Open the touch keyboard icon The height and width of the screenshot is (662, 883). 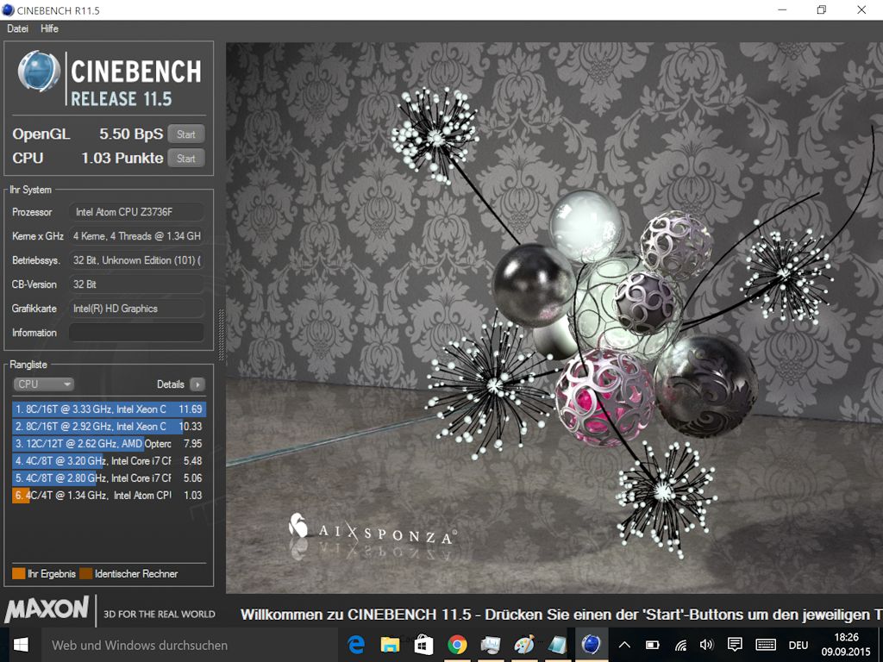click(766, 645)
